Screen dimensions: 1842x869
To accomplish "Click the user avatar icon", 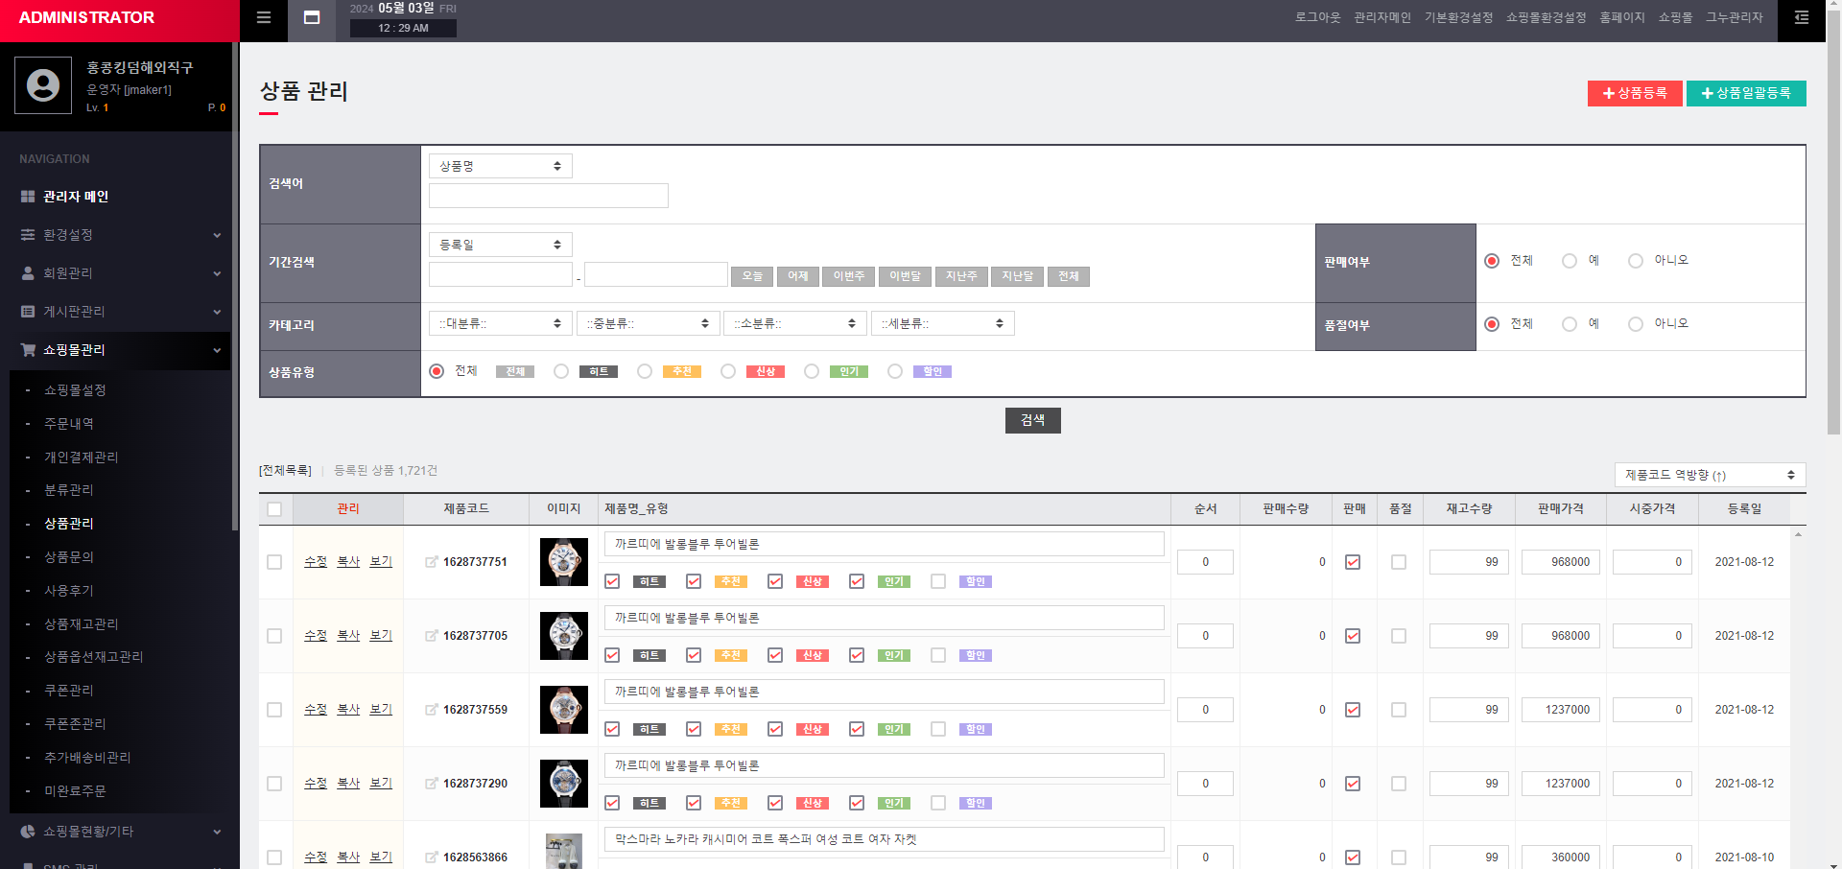I will pyautogui.click(x=43, y=85).
